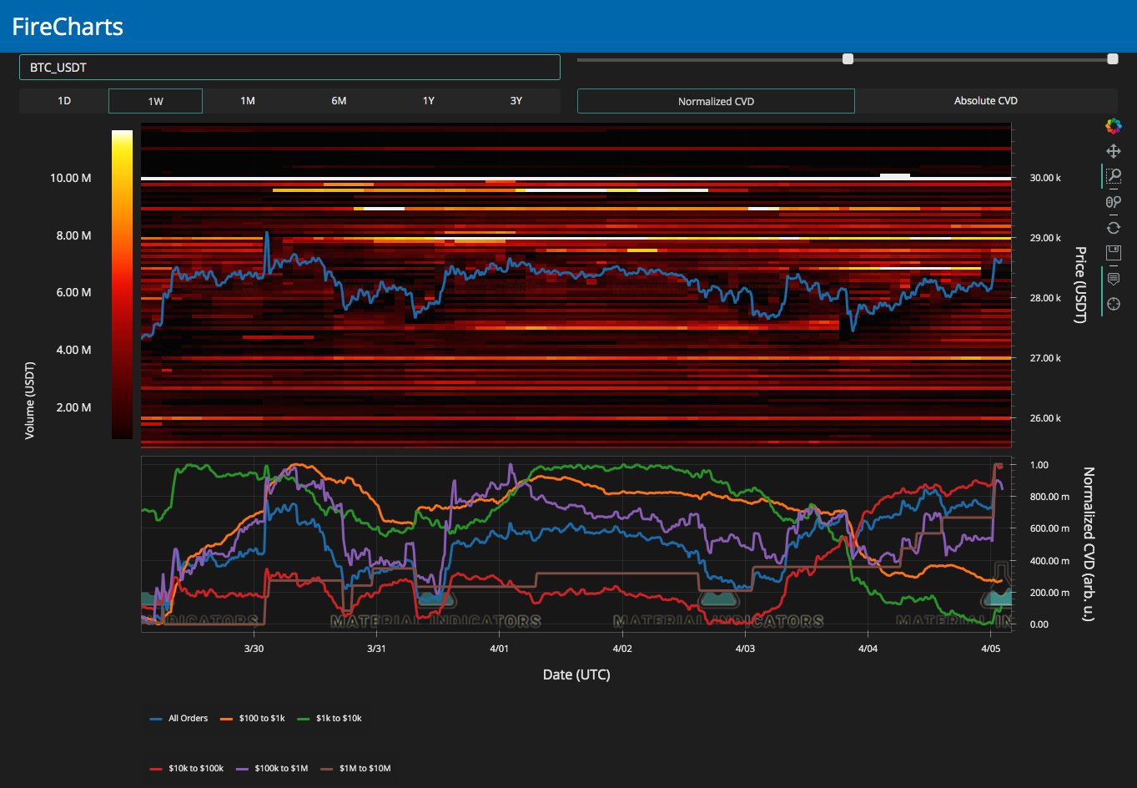This screenshot has height=788, width=1137.
Task: Click the volume color scale bar
Action: [122, 284]
